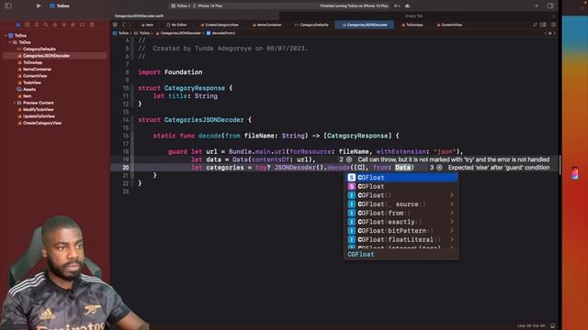Image resolution: width=588 pixels, height=330 pixels.
Task: Choose CGFloat(floatLiteral:) completion
Action: click(401, 240)
